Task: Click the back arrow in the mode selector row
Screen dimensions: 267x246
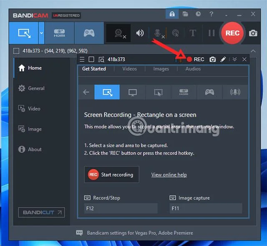Action: 86,92
